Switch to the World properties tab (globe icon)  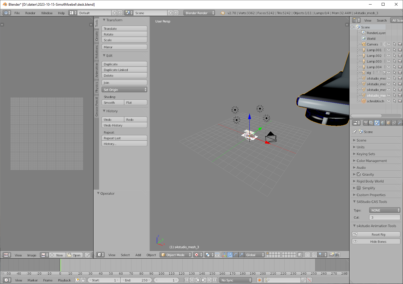click(383, 123)
